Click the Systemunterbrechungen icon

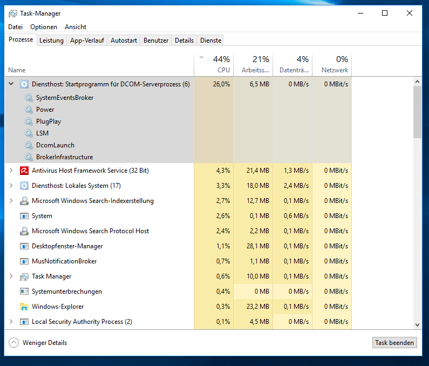coord(24,292)
